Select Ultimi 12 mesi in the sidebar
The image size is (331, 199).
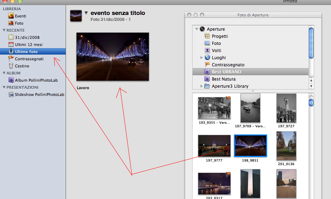tap(29, 45)
